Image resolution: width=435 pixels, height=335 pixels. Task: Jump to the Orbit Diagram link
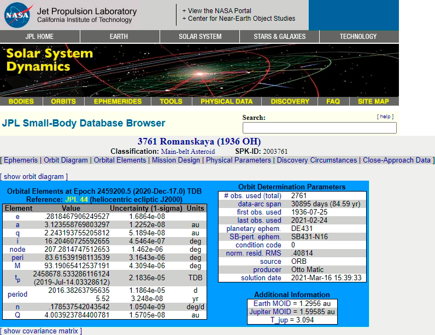click(x=66, y=160)
